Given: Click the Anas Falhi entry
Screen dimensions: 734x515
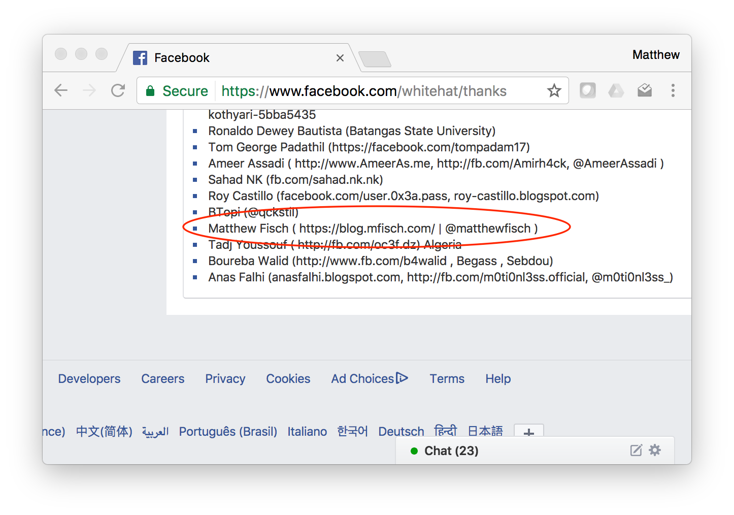Looking at the screenshot, I should pos(441,277).
